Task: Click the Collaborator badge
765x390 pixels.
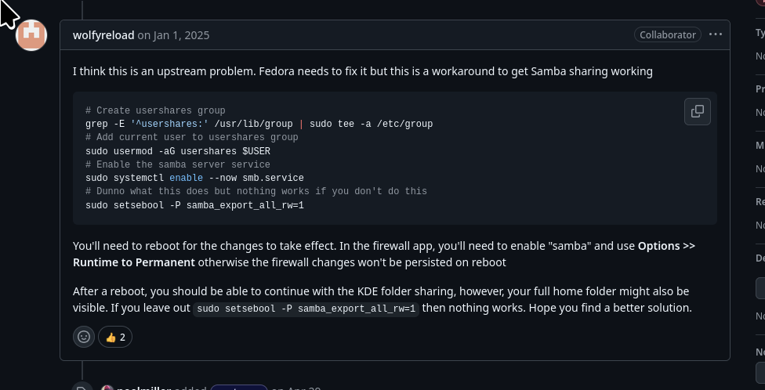Action: [667, 34]
